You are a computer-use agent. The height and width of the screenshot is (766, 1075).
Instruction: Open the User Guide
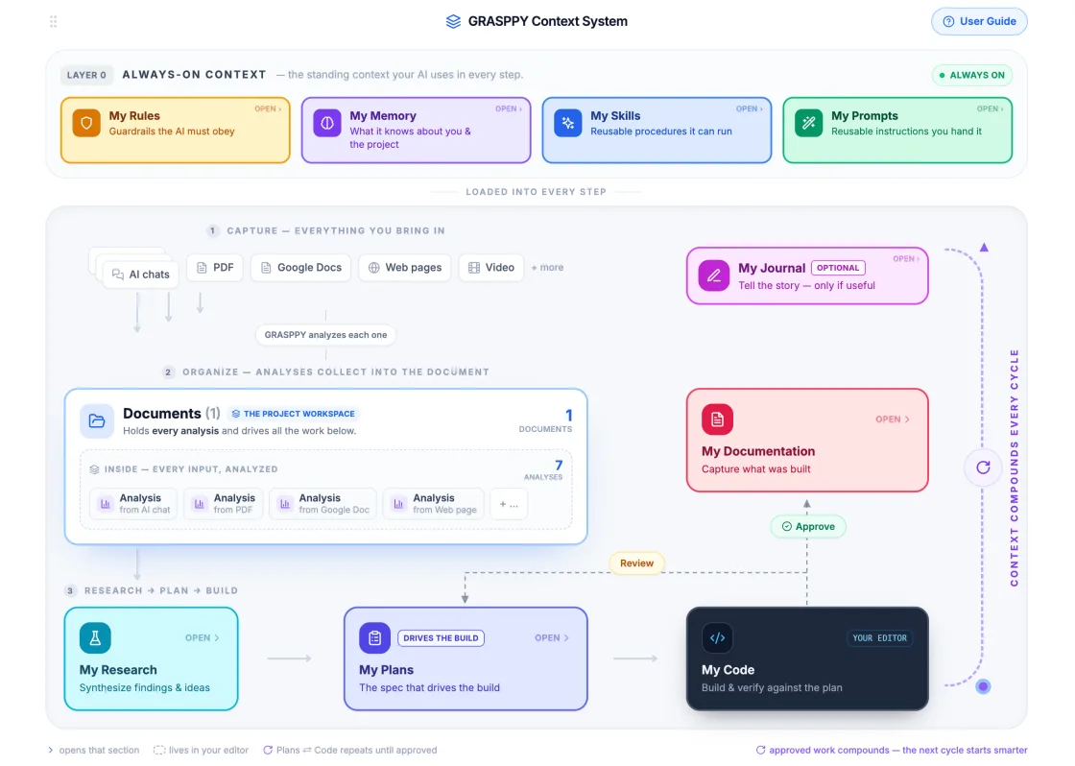979,21
